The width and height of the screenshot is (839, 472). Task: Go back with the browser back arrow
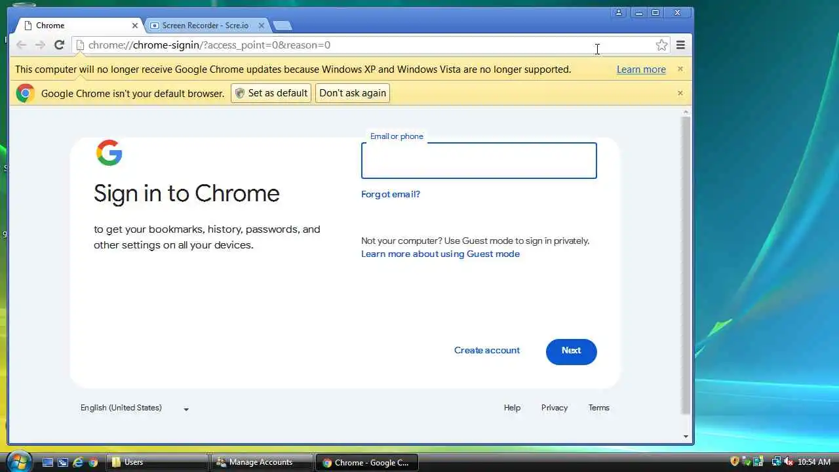[x=21, y=45]
